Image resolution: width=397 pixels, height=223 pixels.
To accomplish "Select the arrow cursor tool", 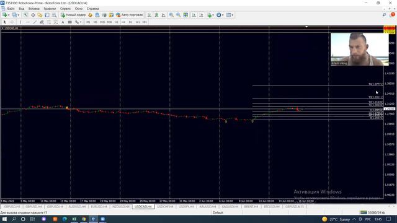I will 4,22.
